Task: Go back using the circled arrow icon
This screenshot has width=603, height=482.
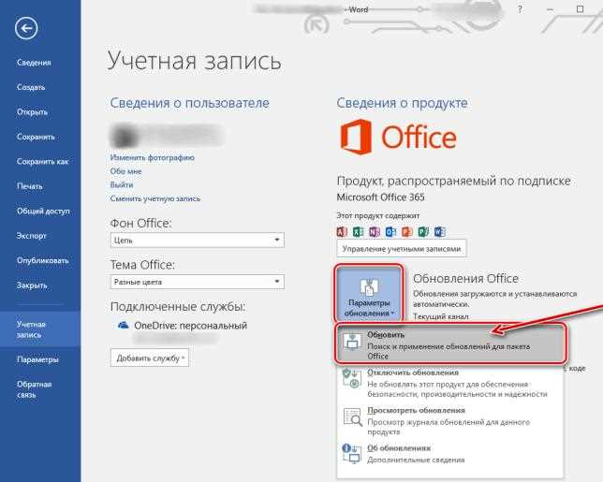Action: tap(26, 28)
